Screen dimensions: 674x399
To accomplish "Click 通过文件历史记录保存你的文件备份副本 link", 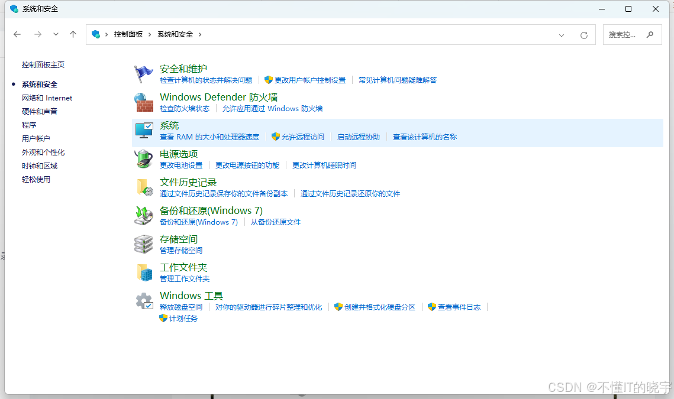I will [x=224, y=194].
